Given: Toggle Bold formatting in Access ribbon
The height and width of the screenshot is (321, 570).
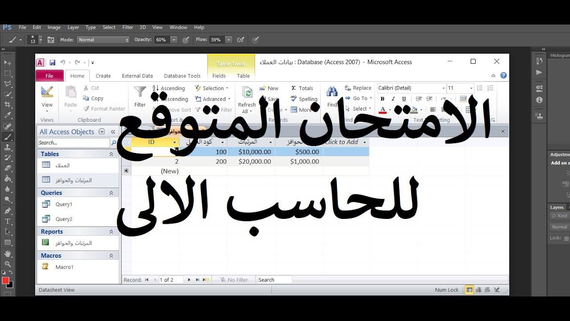Looking at the screenshot, I should point(382,99).
